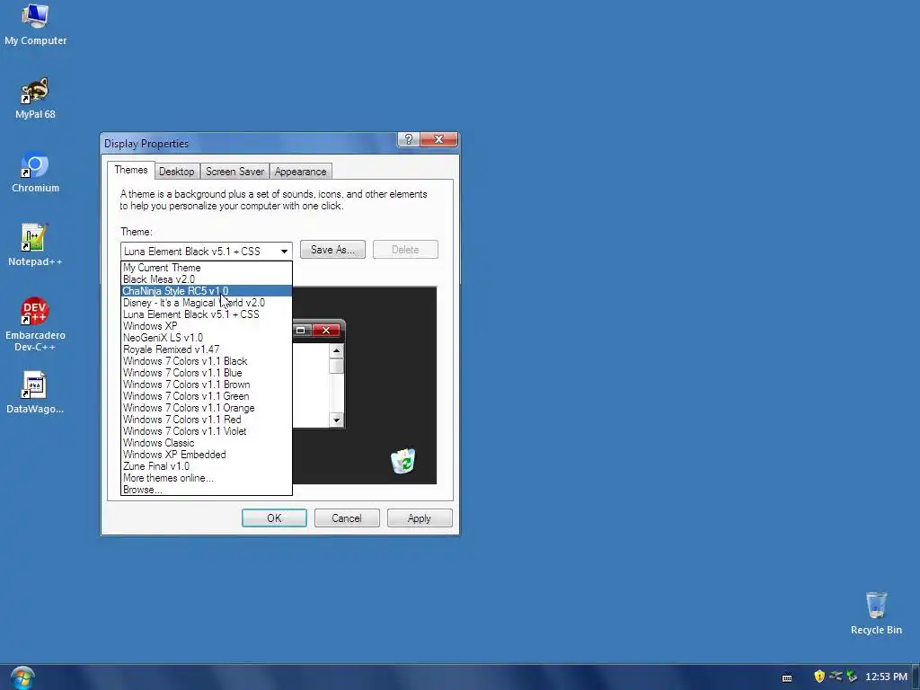Select Windows 7 Colors v1.1 Green
The width and height of the screenshot is (920, 690).
coord(207,396)
